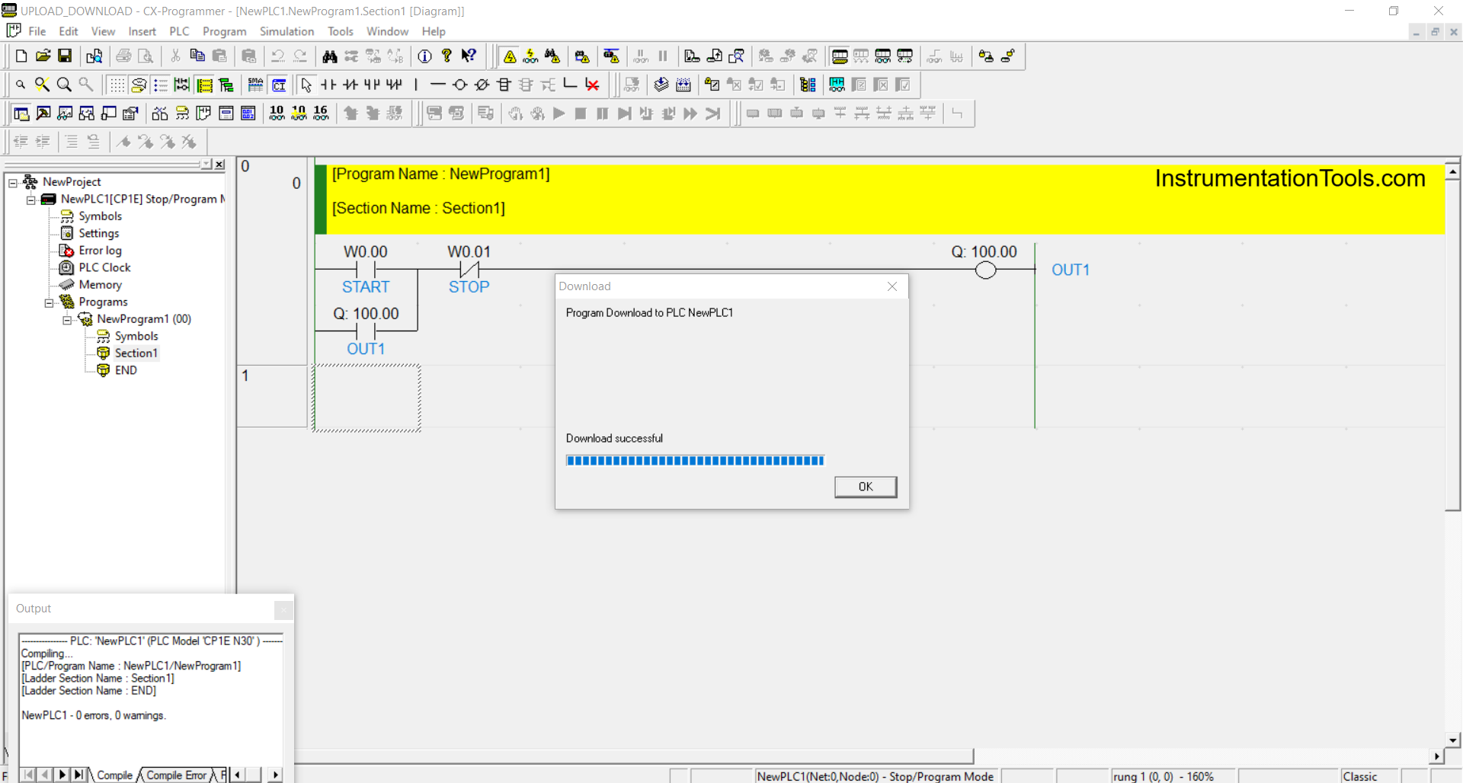Viewport: 1463px width, 783px height.
Task: Click the Find binoculars icon
Action: (329, 56)
